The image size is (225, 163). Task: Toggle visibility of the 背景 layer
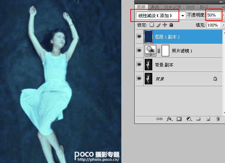point(139,79)
